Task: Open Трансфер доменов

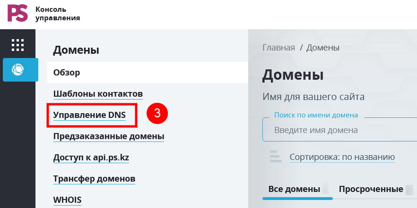Action: coord(95,179)
